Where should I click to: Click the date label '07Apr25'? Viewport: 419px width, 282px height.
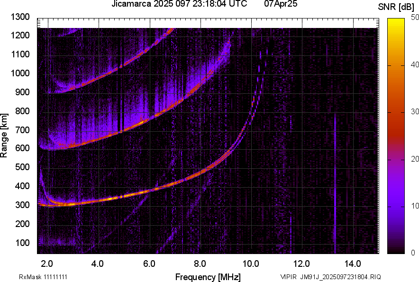281,4
